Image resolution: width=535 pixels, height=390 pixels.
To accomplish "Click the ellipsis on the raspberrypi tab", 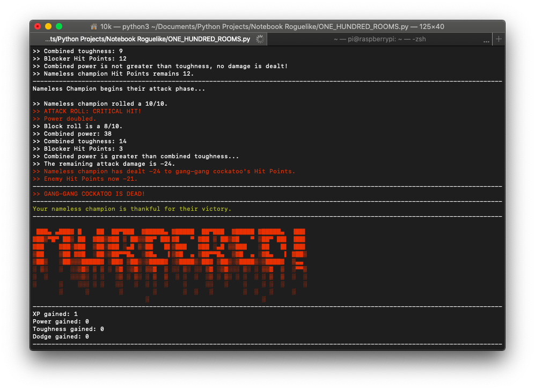I will point(487,40).
